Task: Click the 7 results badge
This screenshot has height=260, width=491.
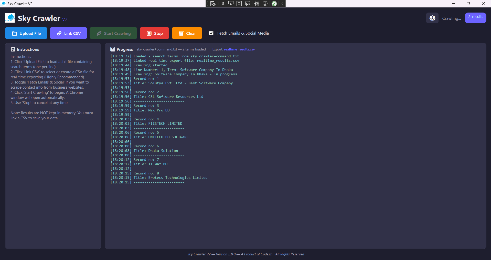Action: 476,18
